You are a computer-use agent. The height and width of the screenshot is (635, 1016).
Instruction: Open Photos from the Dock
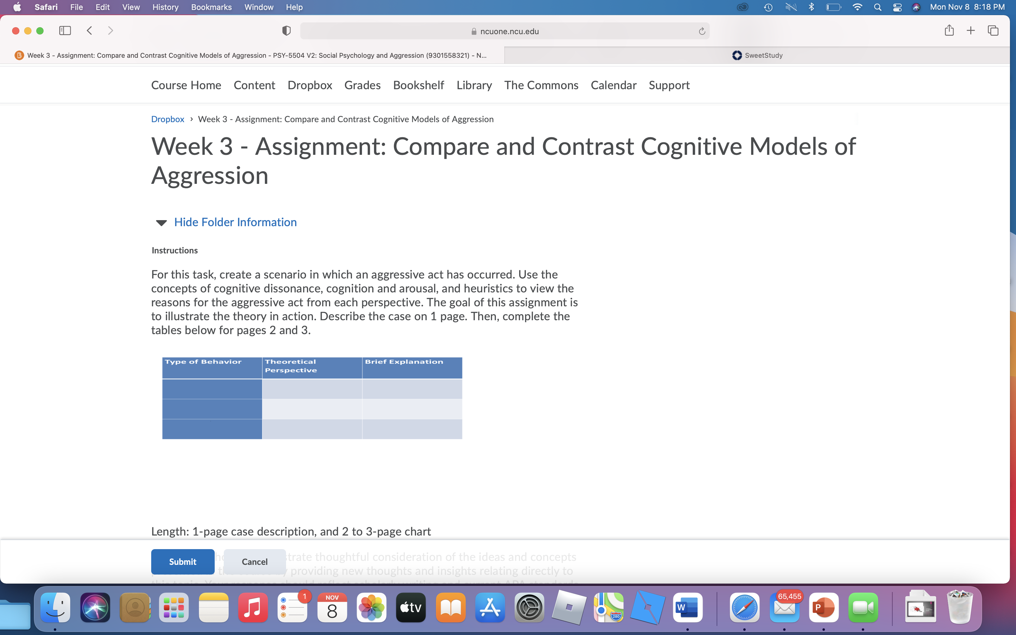tap(372, 607)
